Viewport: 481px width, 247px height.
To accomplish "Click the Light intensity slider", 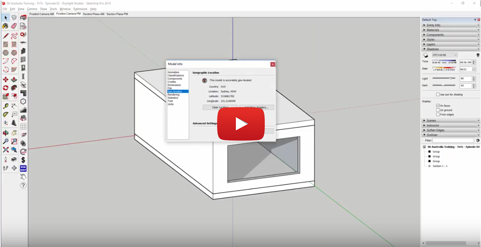I will (x=444, y=78).
